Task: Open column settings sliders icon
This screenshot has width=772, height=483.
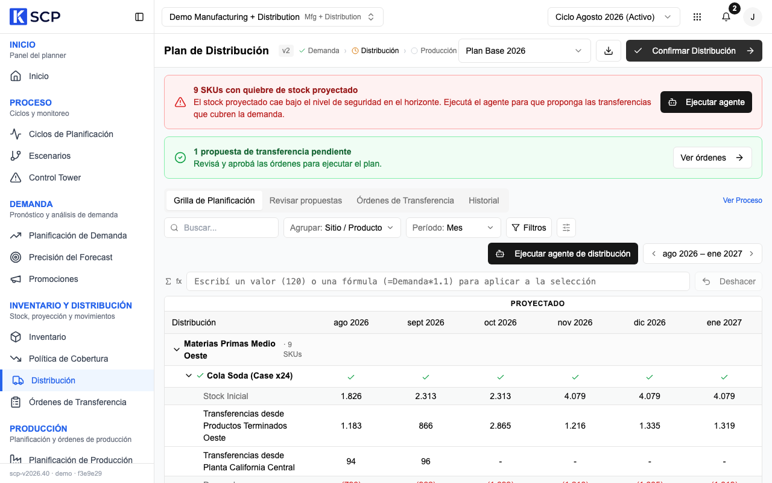Action: pyautogui.click(x=566, y=228)
